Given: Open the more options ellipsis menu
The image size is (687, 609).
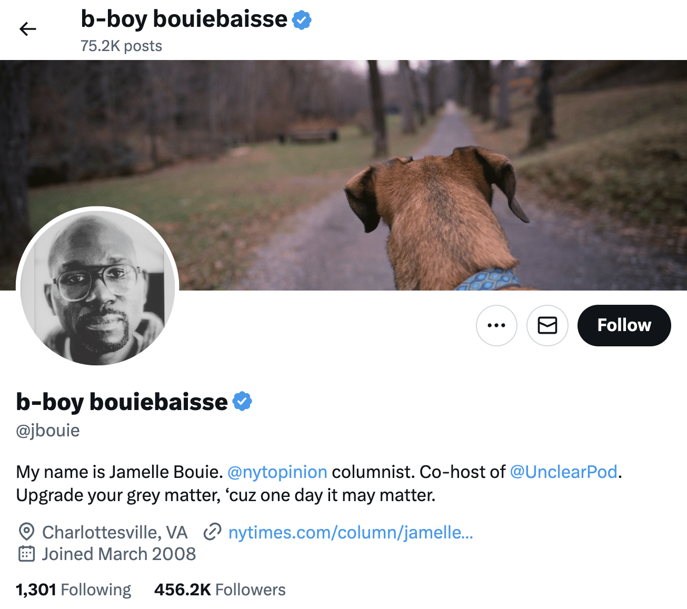Looking at the screenshot, I should point(496,325).
